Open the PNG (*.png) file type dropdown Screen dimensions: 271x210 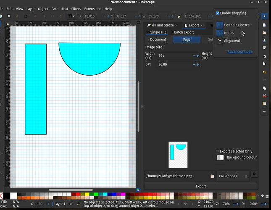(233, 176)
